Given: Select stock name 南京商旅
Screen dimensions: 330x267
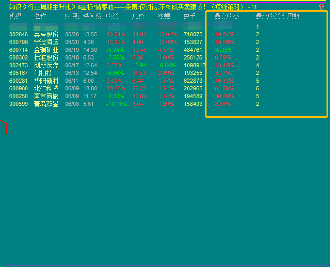Looking at the screenshot, I should pos(46,96).
